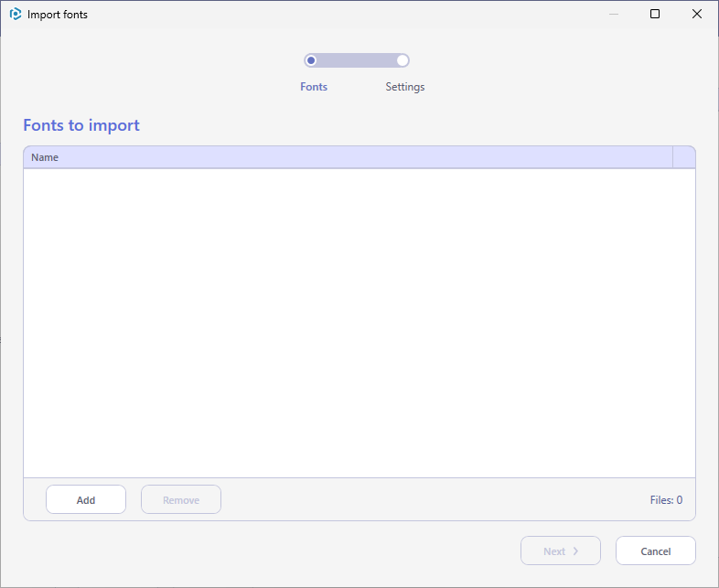Click the Settings step indicator dot

click(402, 60)
